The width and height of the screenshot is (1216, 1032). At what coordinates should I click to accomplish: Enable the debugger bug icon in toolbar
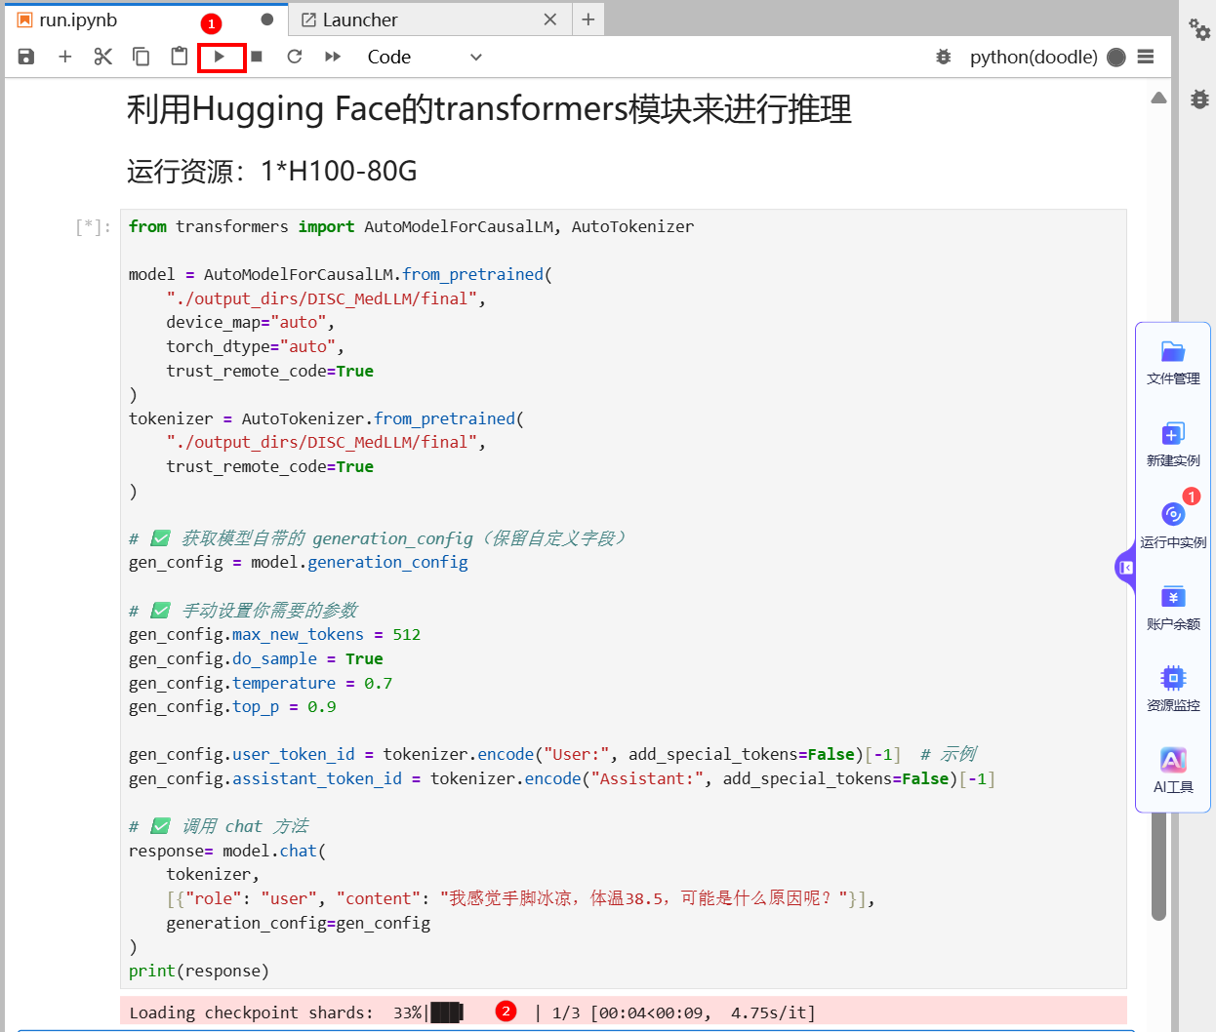(943, 57)
